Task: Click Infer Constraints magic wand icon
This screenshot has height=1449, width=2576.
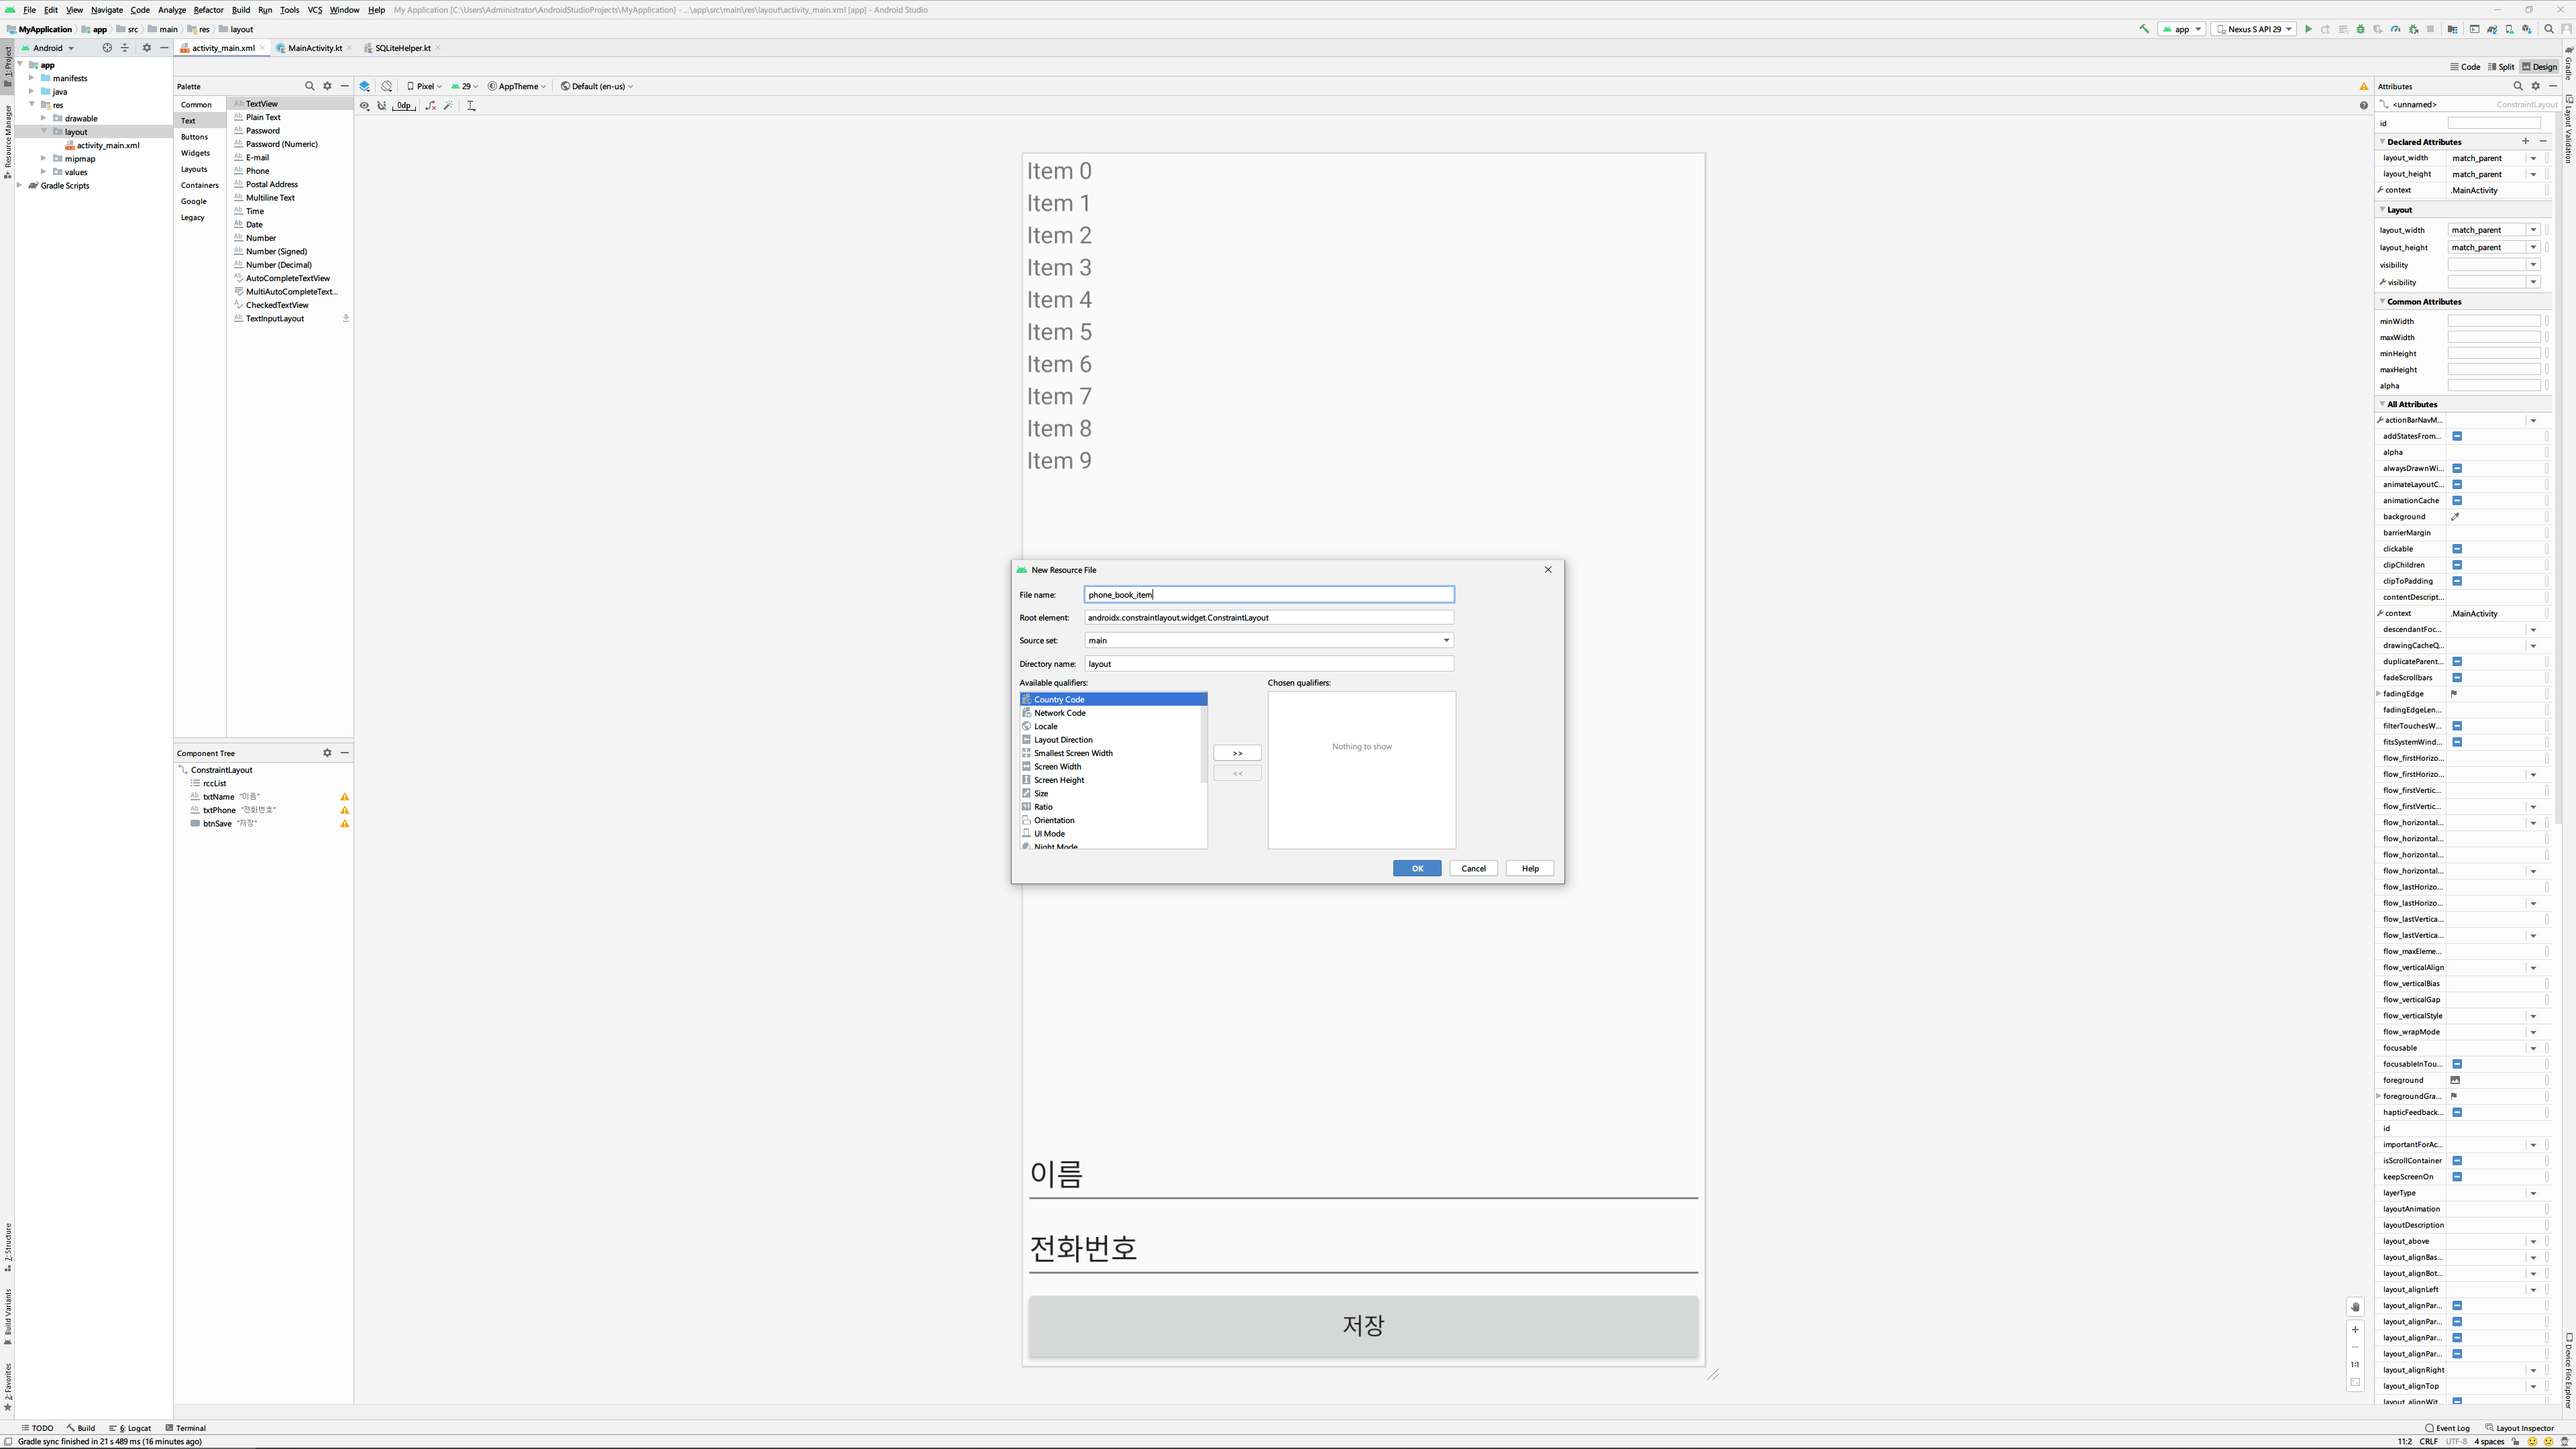Action: 448,105
